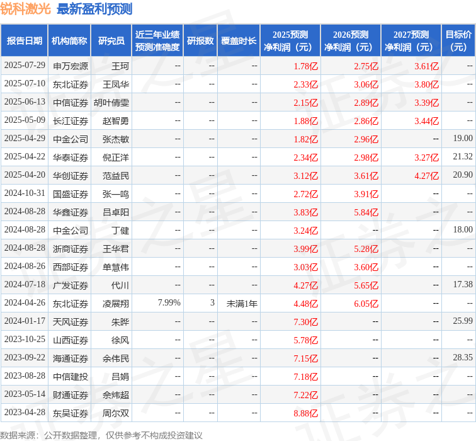Select the 国盛证券 institution cell
Viewport: 476px width, 441px height.
[71, 194]
